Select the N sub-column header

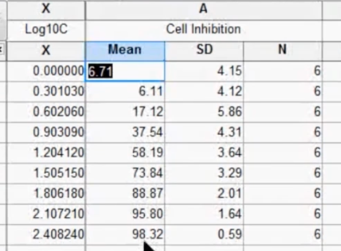tap(282, 50)
